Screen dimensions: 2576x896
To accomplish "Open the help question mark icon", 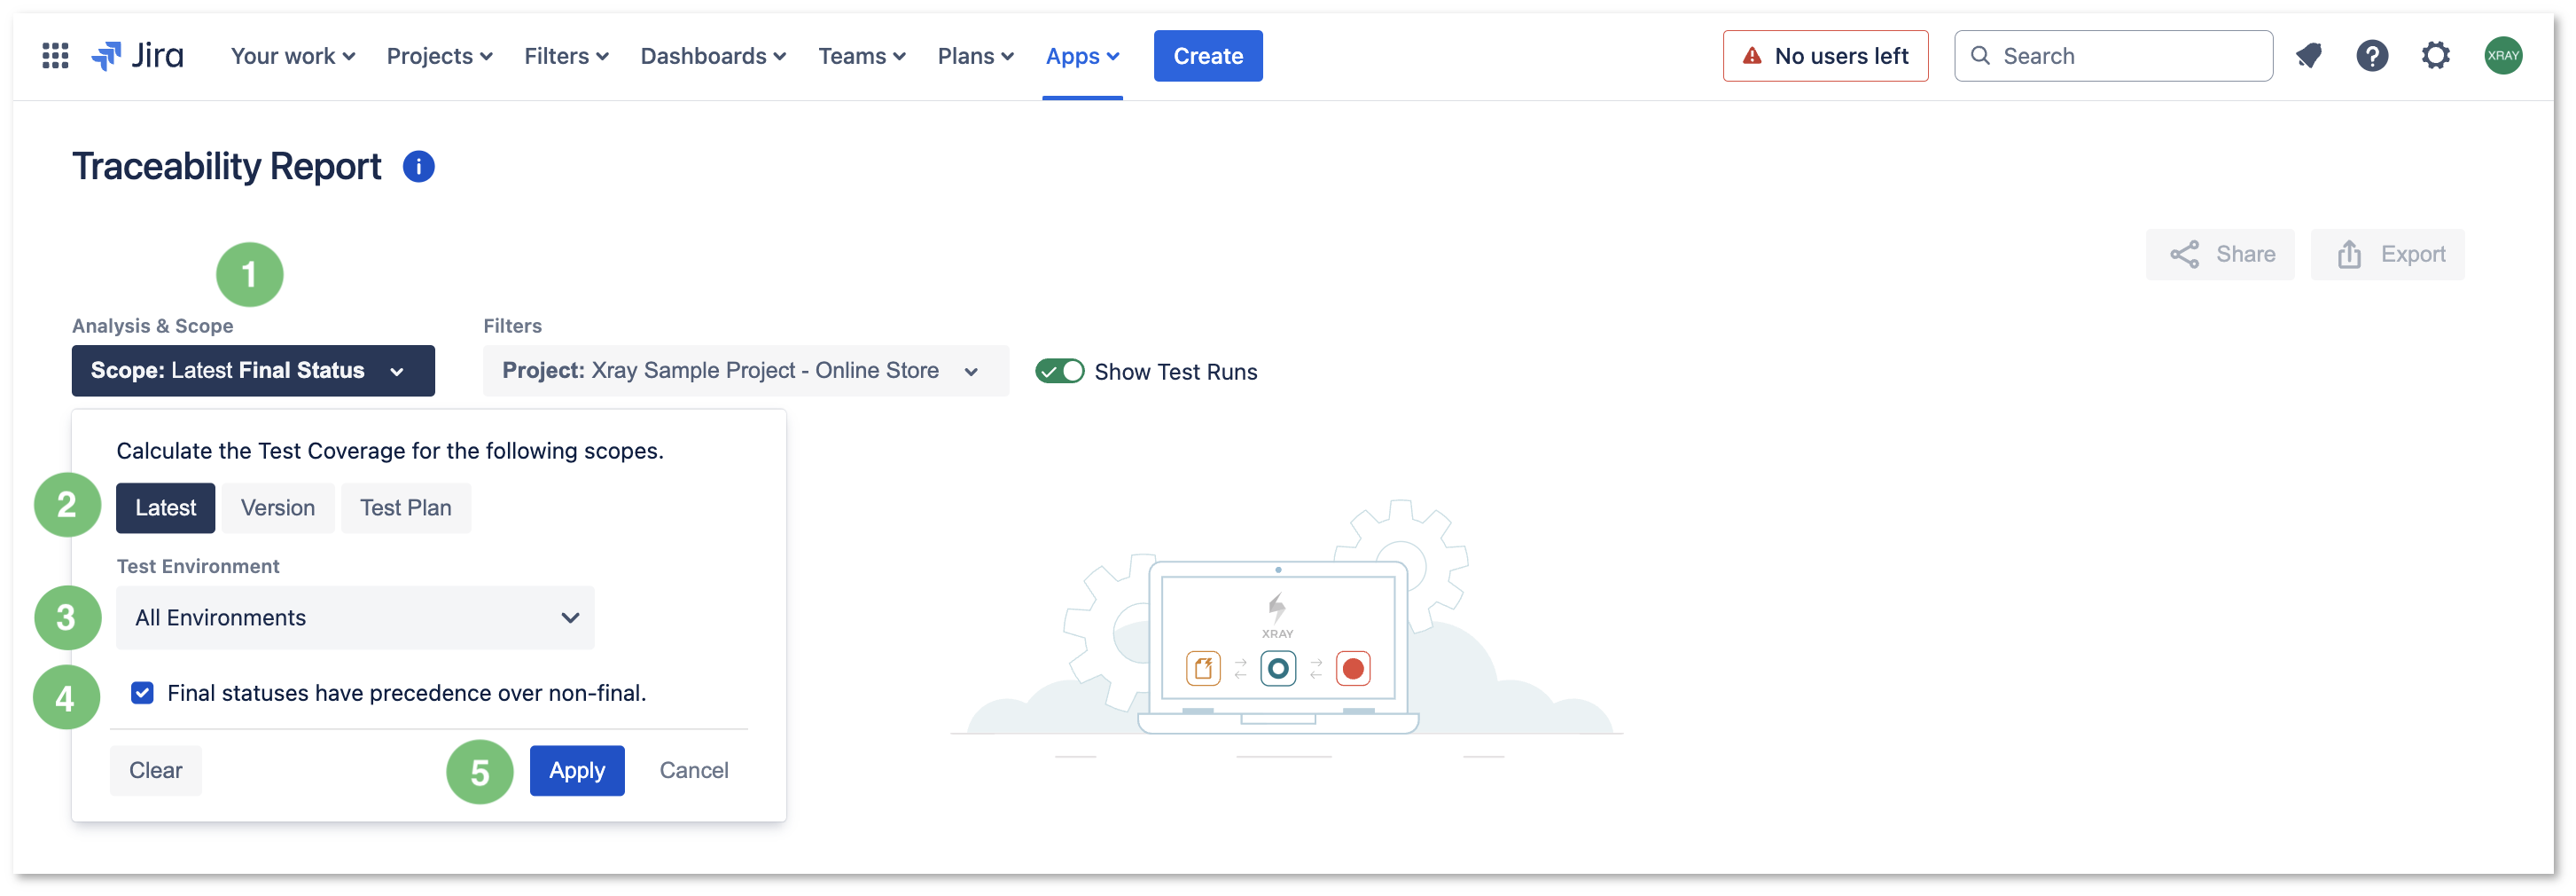I will [2372, 56].
